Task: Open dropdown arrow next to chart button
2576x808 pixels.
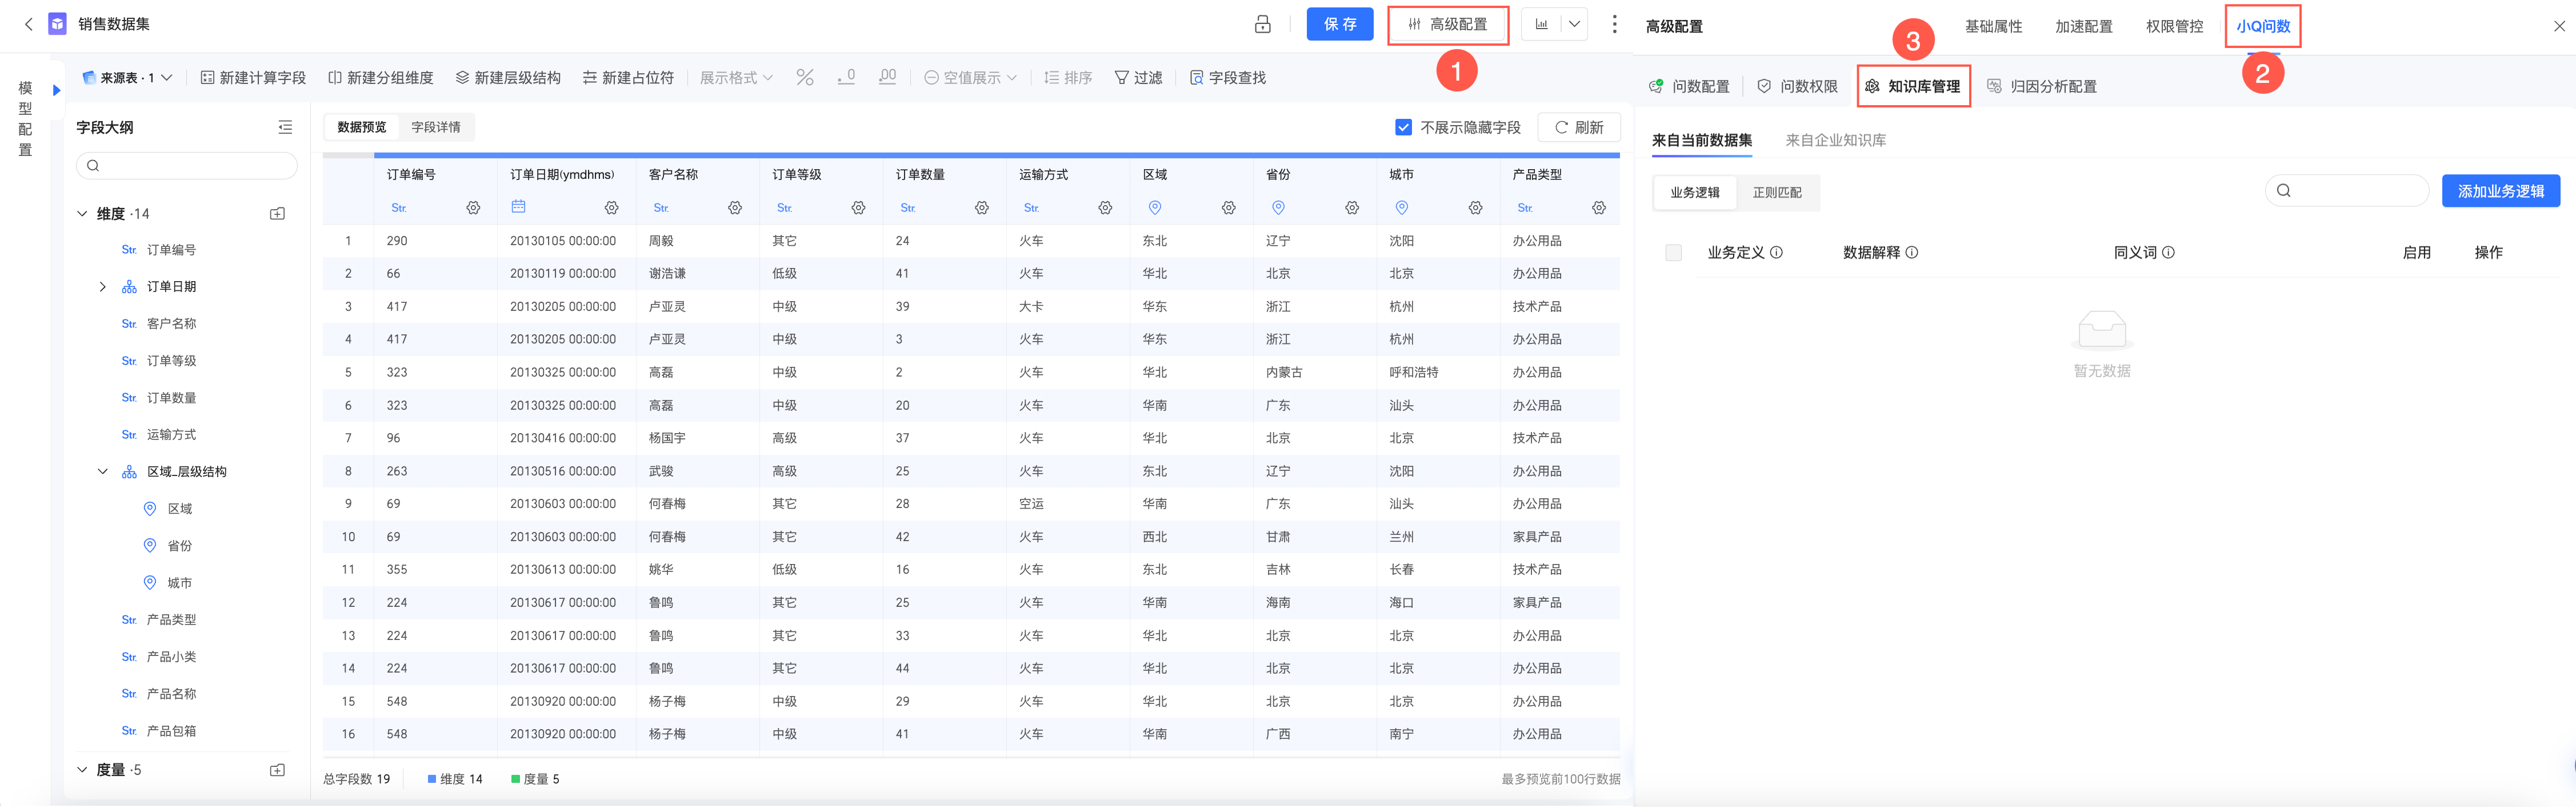Action: point(1574,24)
